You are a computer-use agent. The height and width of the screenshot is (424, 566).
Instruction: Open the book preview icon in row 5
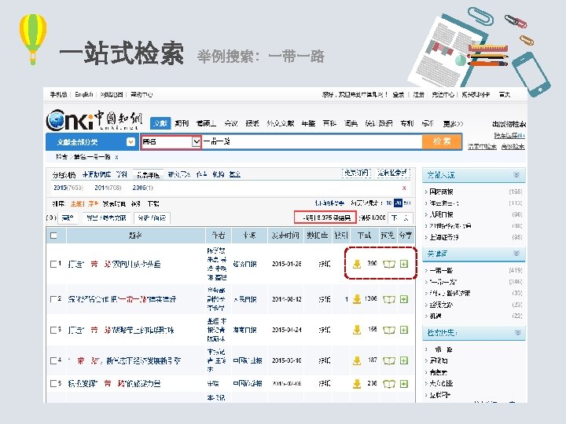(389, 384)
